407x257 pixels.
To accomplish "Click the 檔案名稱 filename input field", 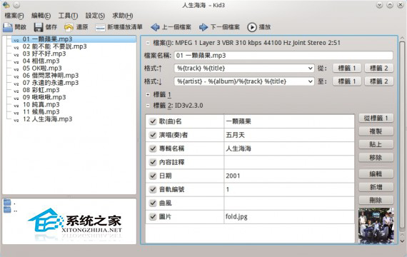I will pos(283,55).
